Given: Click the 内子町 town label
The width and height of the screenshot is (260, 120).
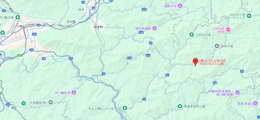Looking at the screenshot, I should click(x=98, y=27).
